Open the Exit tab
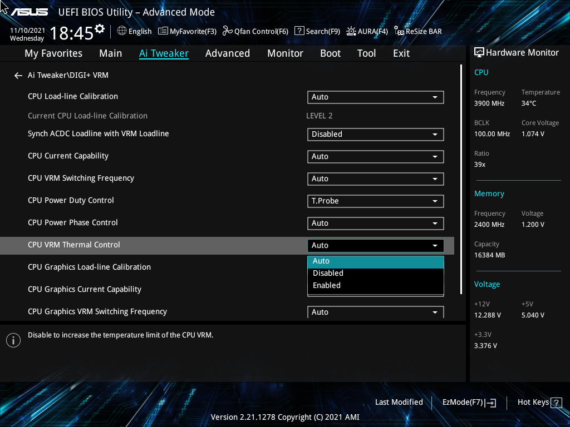This screenshot has height=427, width=570. 401,53
